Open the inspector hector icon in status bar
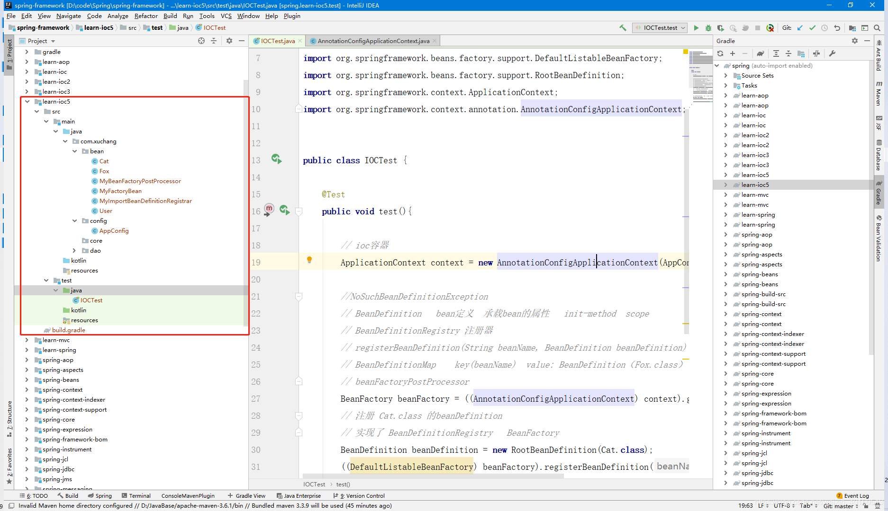 (878, 506)
